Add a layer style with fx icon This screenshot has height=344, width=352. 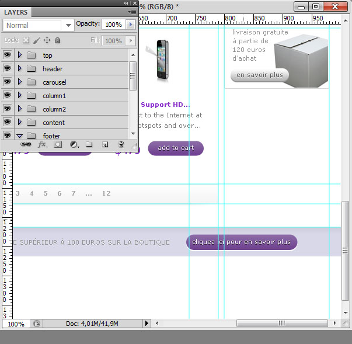(43, 144)
